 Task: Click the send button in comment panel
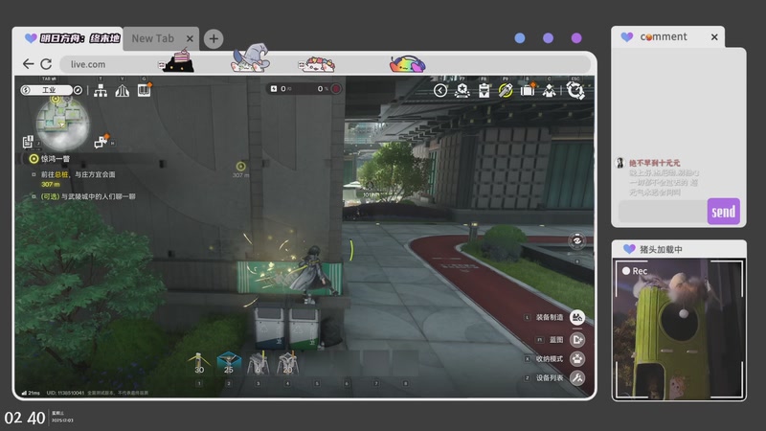point(724,212)
